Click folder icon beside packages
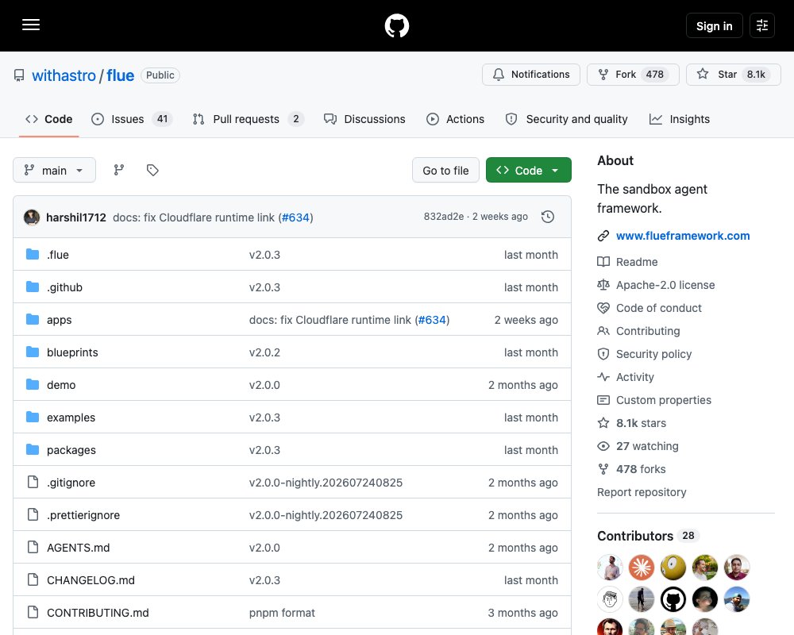 [x=33, y=450]
